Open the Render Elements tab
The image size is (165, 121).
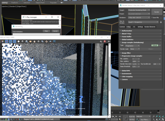point(150,27)
